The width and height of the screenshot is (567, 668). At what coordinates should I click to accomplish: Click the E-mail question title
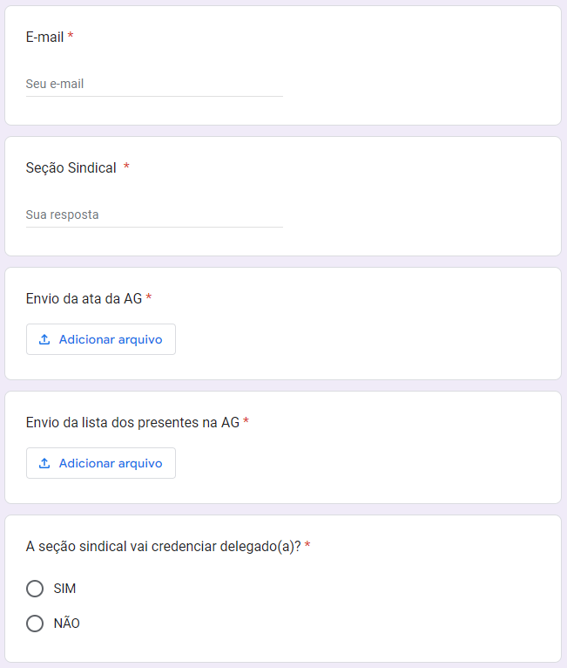44,37
